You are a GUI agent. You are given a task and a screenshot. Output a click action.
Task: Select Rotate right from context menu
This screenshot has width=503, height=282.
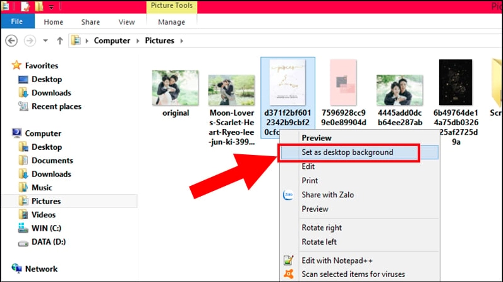pyautogui.click(x=322, y=228)
